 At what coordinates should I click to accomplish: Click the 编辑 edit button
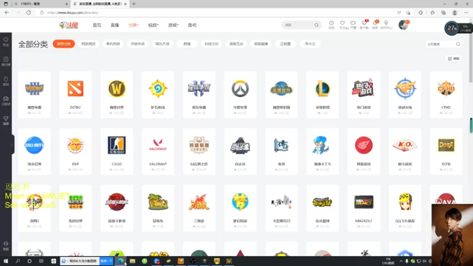pyautogui.click(x=453, y=59)
